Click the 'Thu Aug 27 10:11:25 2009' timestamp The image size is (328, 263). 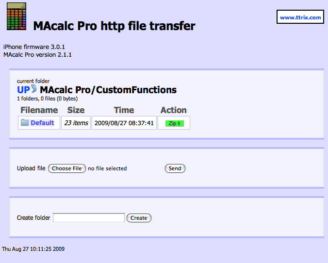click(x=33, y=249)
